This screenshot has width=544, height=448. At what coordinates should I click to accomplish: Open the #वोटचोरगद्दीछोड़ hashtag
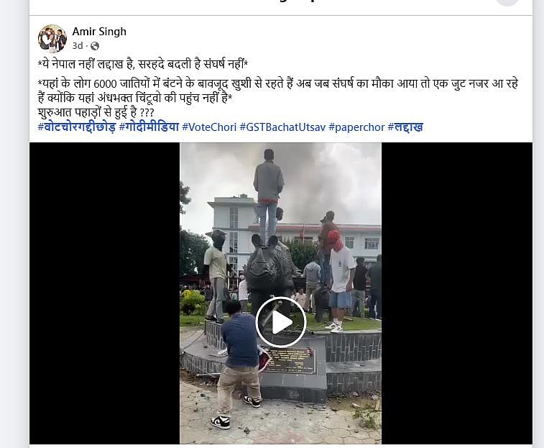coord(77,127)
